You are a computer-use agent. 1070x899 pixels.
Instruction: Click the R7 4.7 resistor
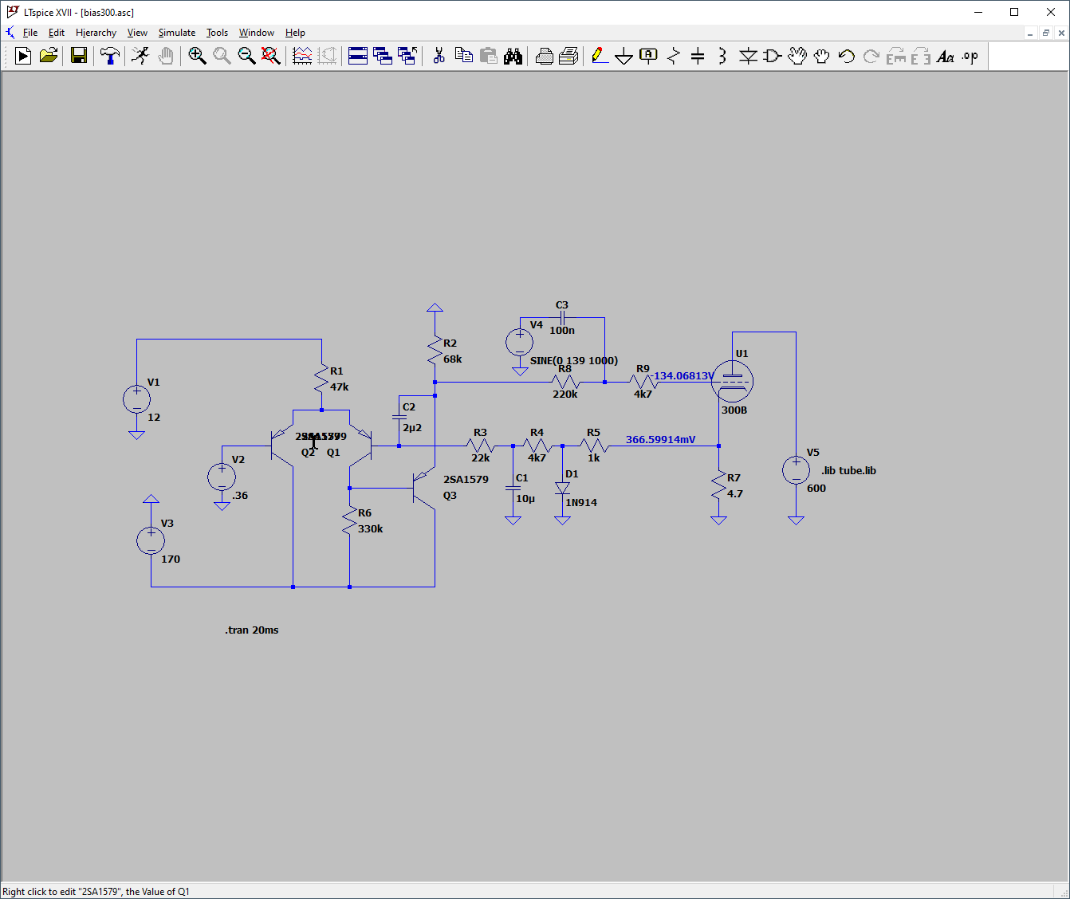[718, 485]
